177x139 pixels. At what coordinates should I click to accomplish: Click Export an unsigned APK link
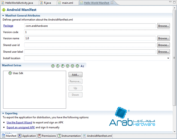(21, 128)
